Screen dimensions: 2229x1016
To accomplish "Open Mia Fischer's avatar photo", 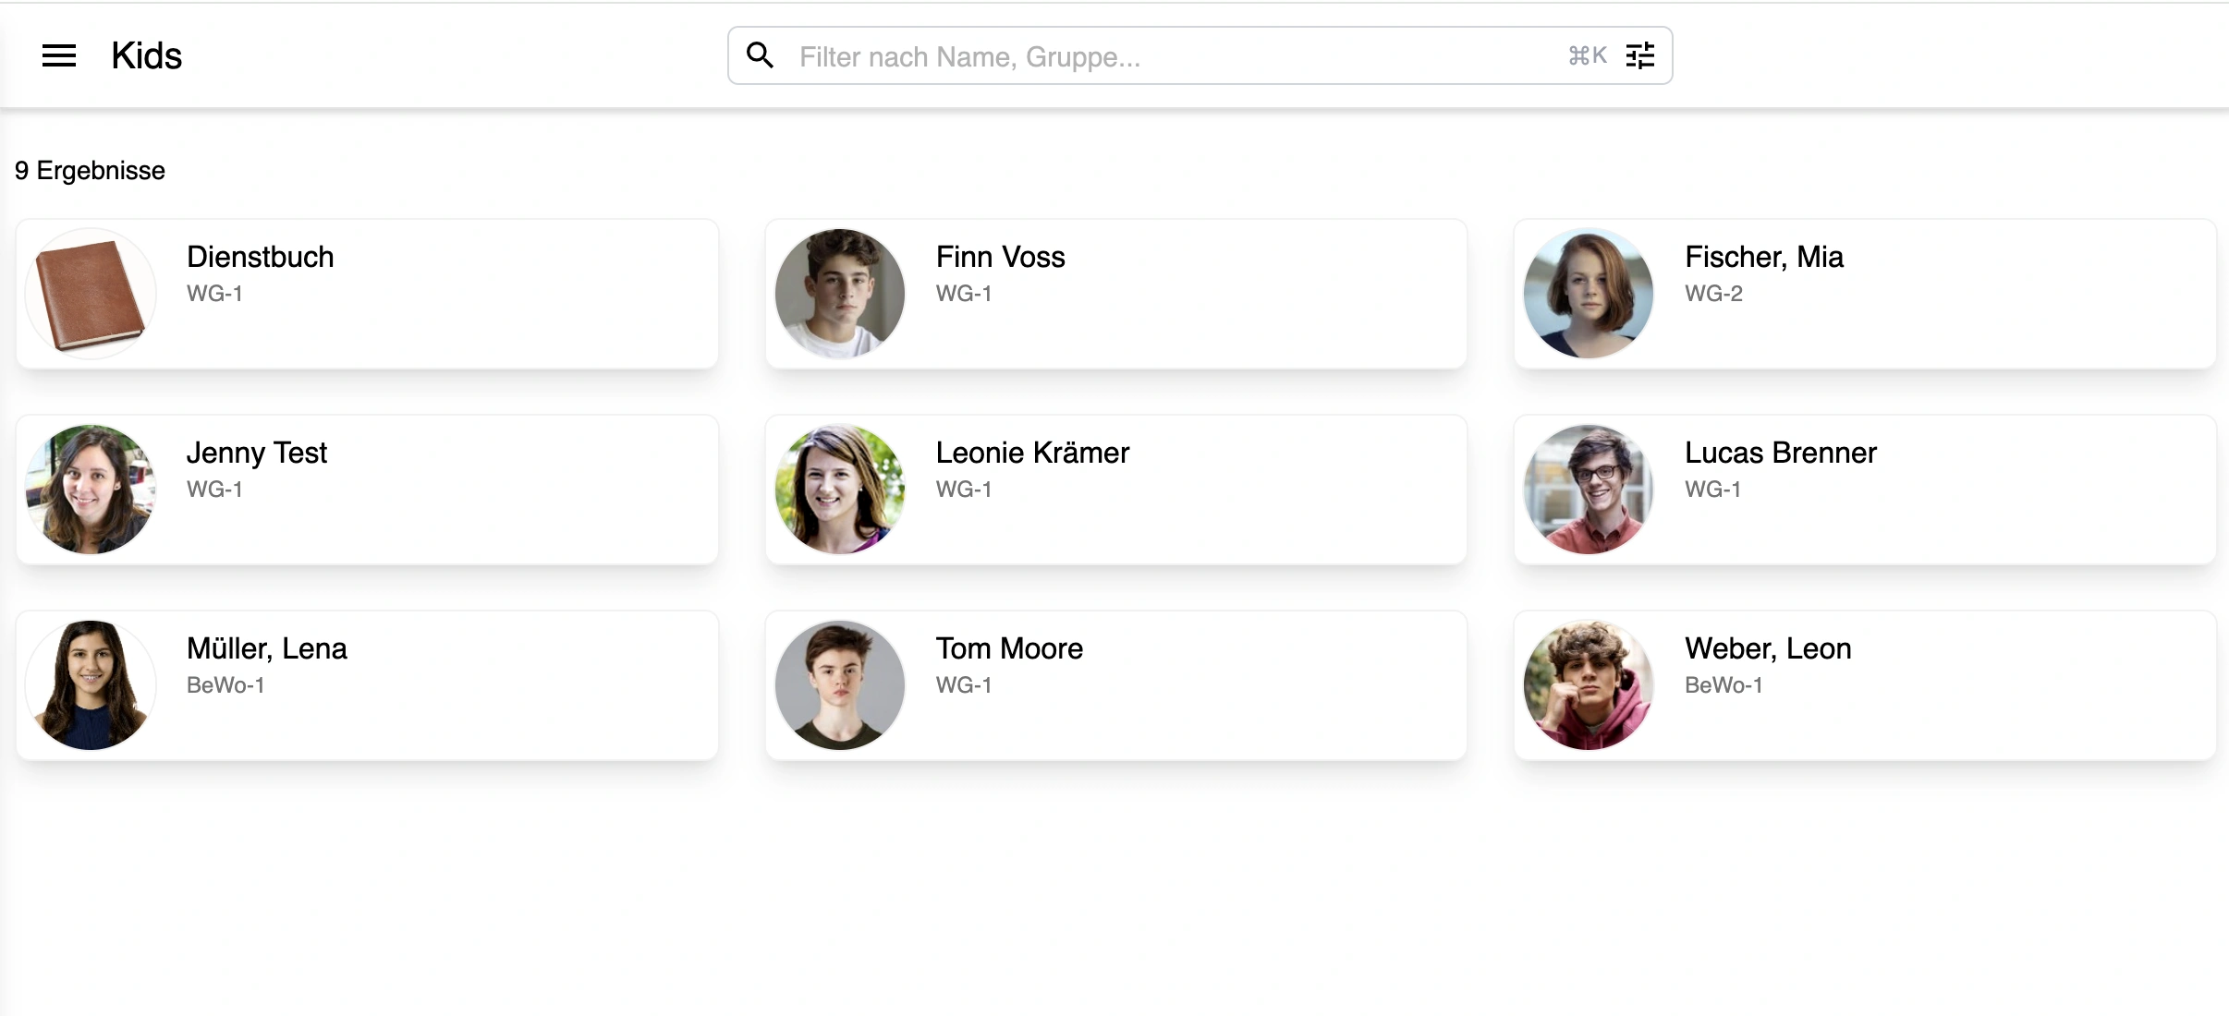I will click(1589, 294).
